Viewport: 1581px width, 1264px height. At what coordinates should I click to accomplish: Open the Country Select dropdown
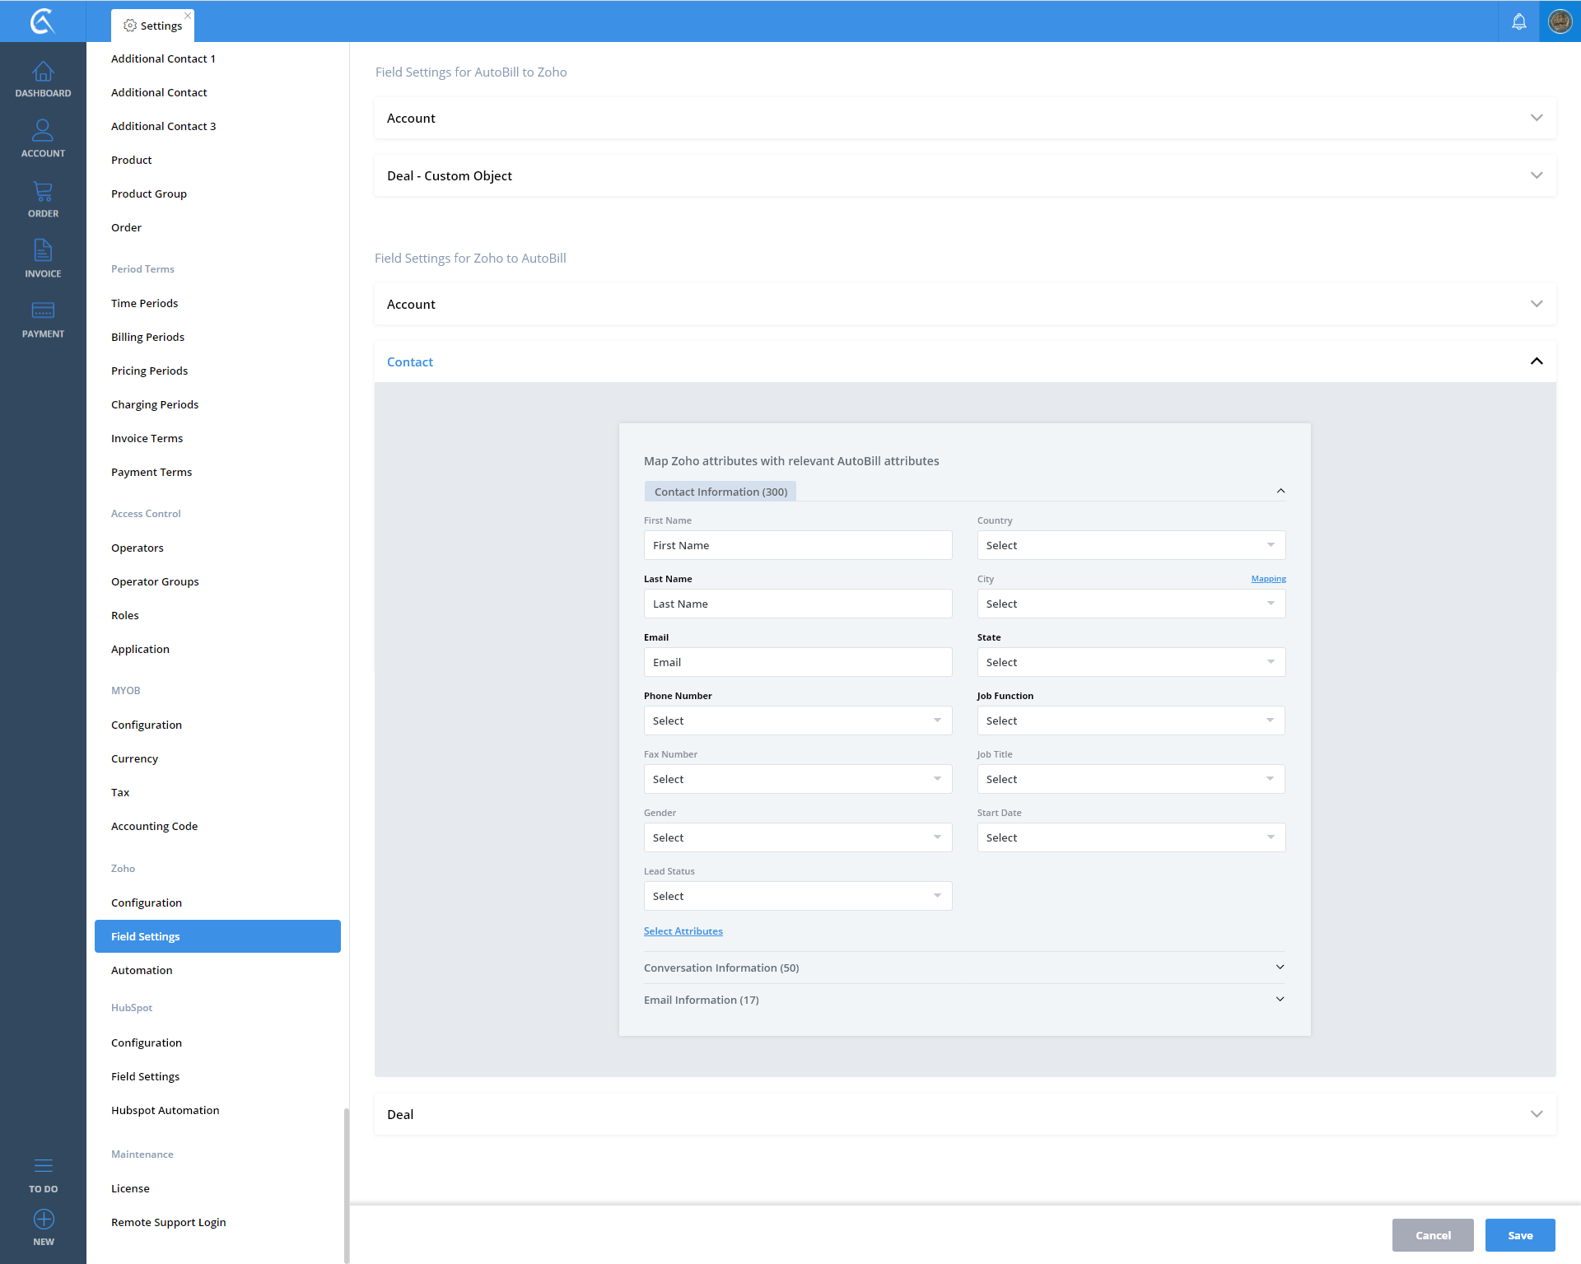(x=1131, y=545)
